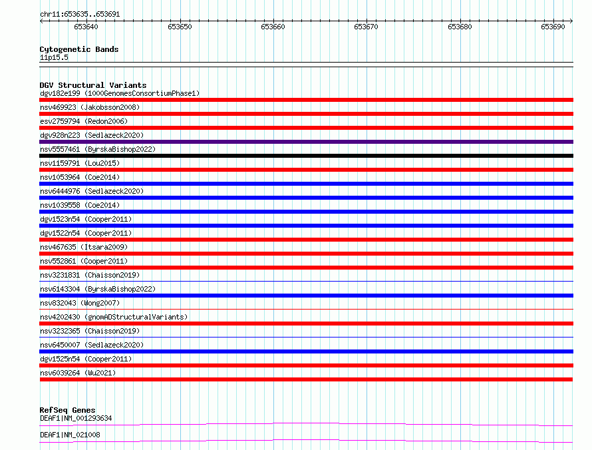This screenshot has height=450, width=592.
Task: Open nsv5557461 (ByrskaBishop2022) label
Action: pyautogui.click(x=98, y=149)
